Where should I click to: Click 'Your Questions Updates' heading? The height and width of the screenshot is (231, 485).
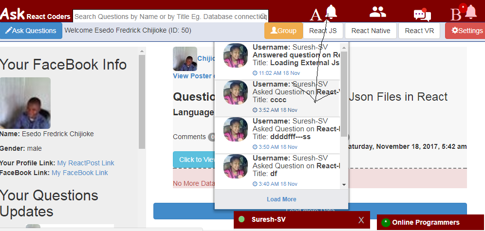click(49, 203)
